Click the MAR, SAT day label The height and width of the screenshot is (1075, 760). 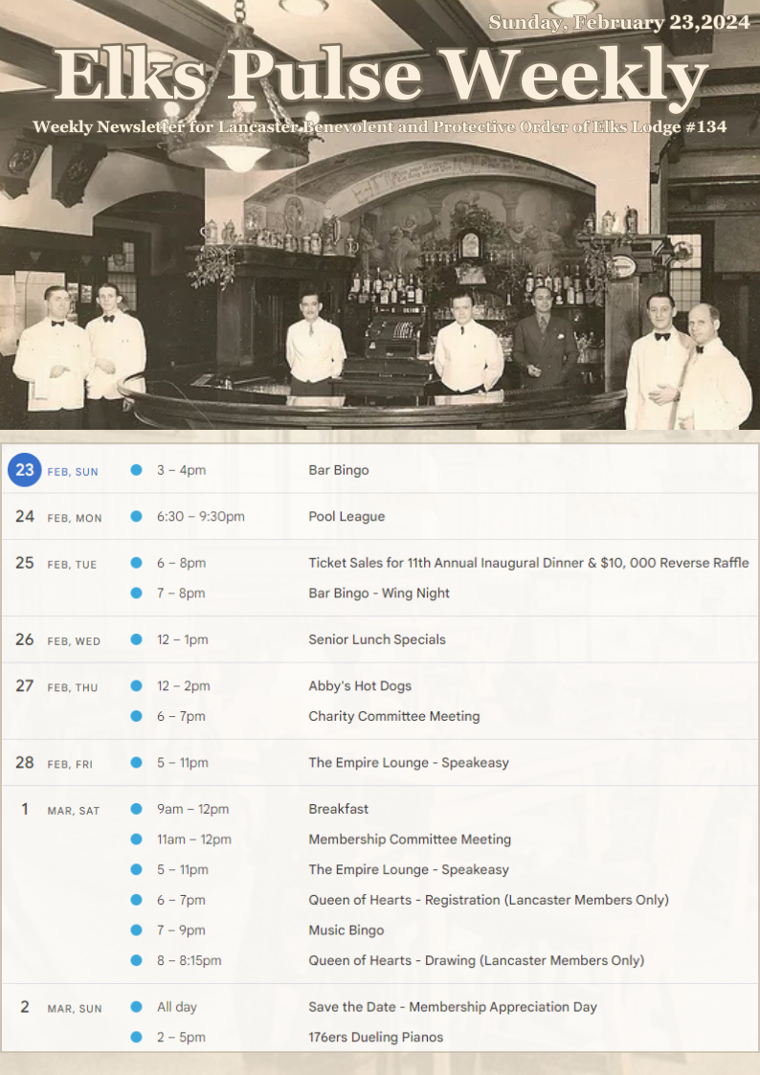click(74, 811)
